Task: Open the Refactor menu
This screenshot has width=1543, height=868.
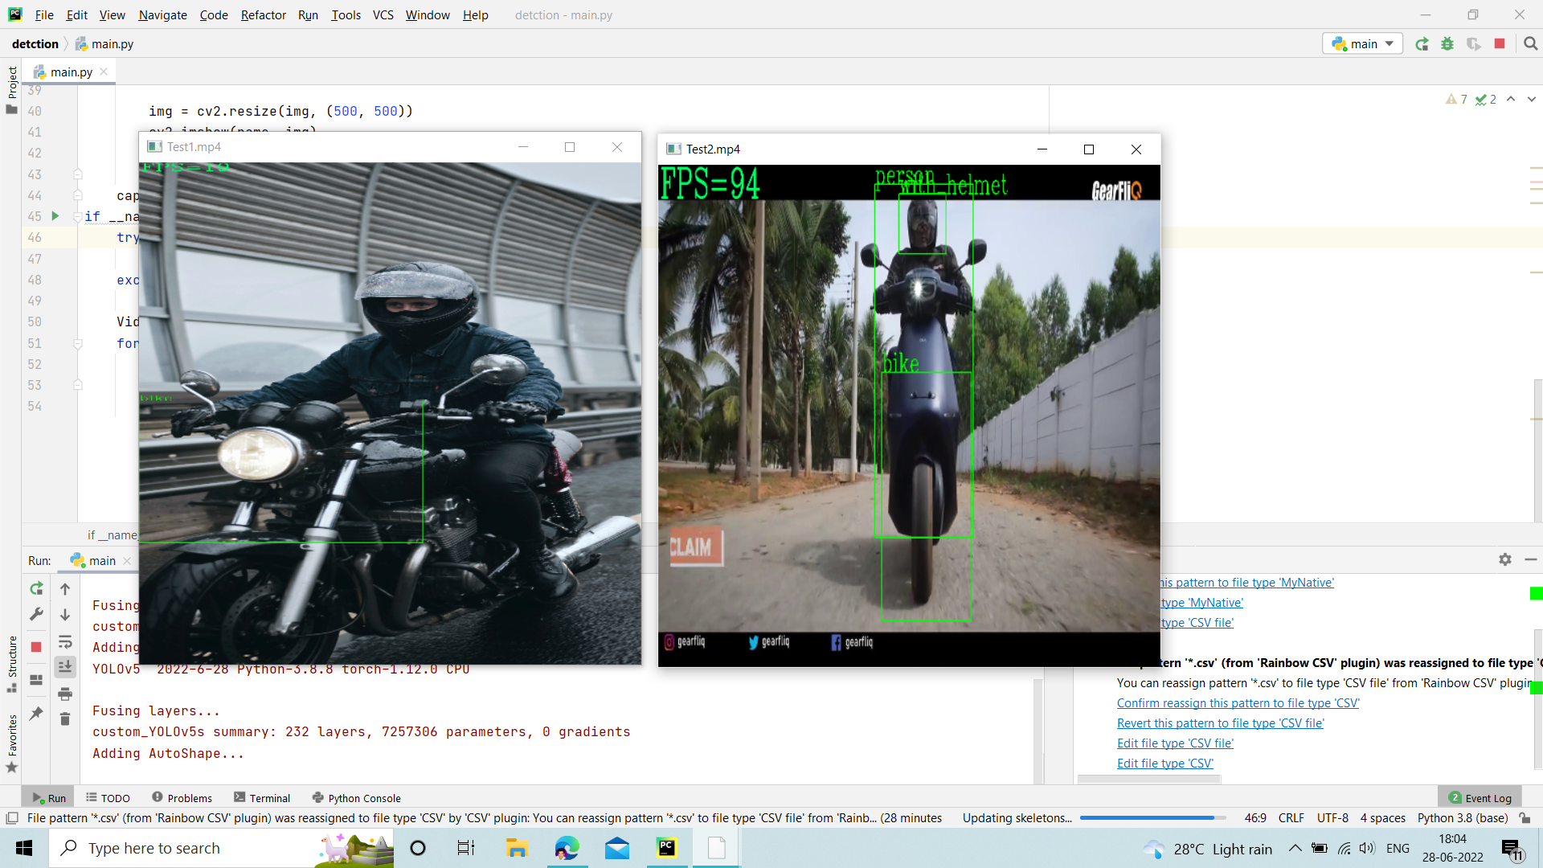Action: pos(263,14)
